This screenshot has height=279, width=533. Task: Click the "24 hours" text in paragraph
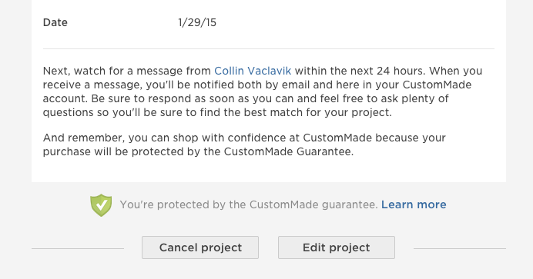401,71
